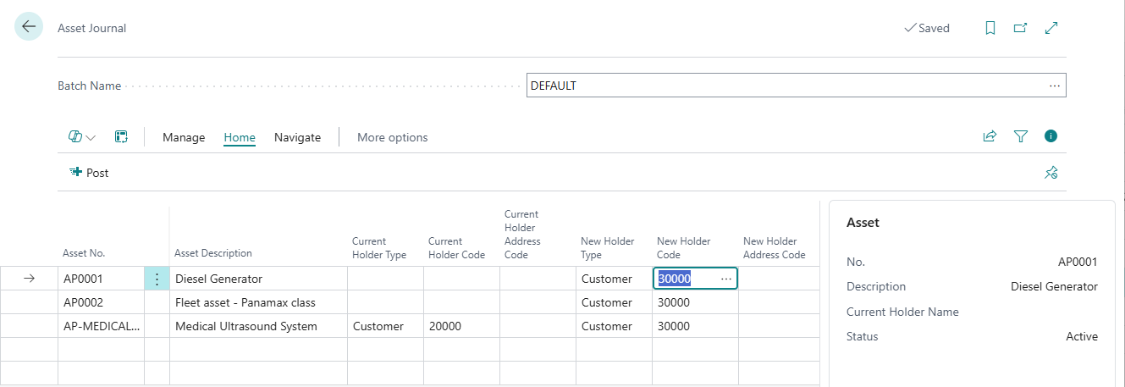Click the back arrow button
This screenshot has height=387, width=1125.
29,27
